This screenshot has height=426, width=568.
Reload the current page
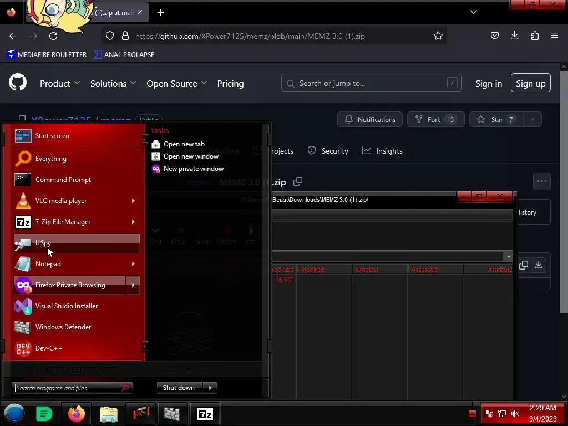[53, 36]
